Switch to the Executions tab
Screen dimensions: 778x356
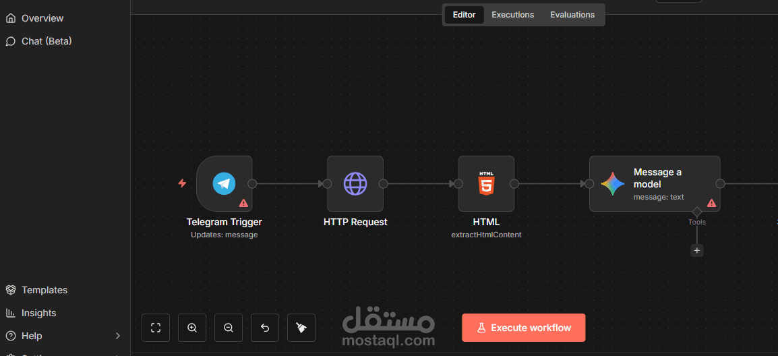512,15
